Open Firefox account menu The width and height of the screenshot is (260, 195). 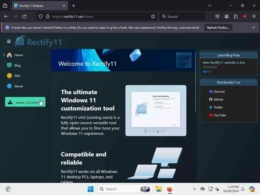[226, 16]
